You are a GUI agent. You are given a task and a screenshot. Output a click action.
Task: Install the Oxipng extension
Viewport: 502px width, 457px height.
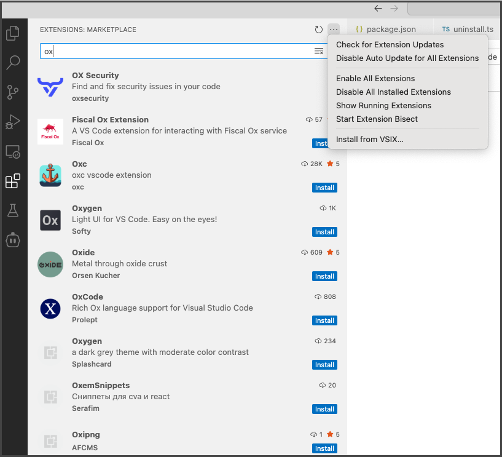[324, 448]
